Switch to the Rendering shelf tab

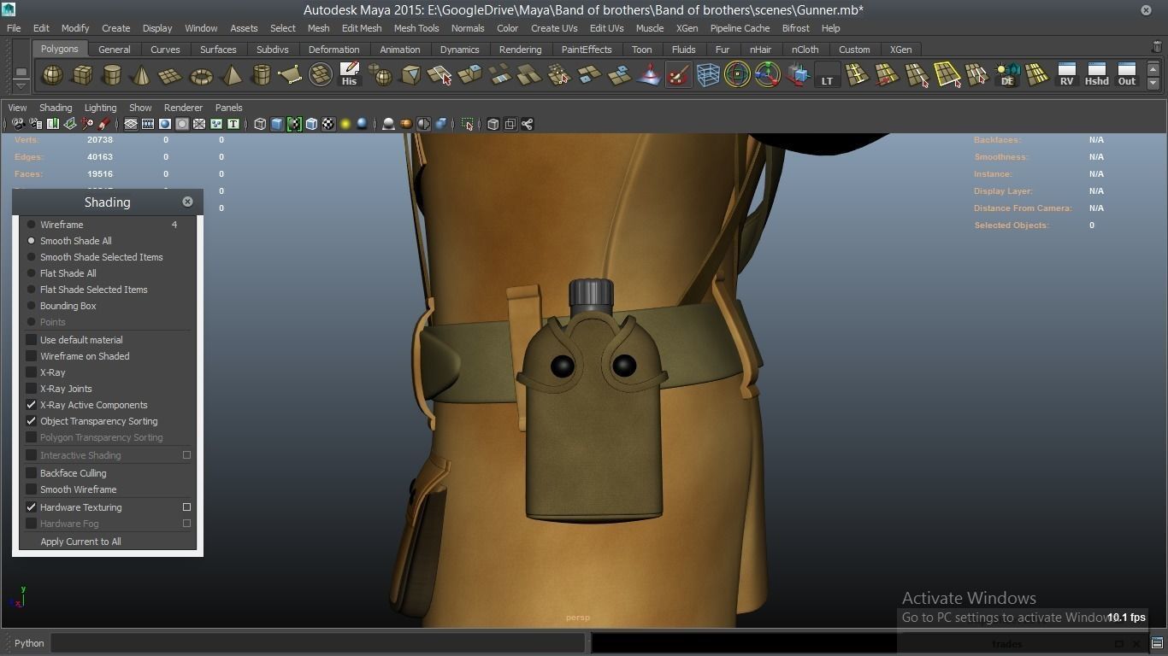point(520,50)
